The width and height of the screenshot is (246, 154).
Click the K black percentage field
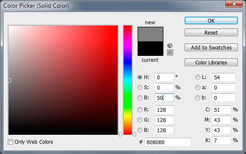click(221, 140)
